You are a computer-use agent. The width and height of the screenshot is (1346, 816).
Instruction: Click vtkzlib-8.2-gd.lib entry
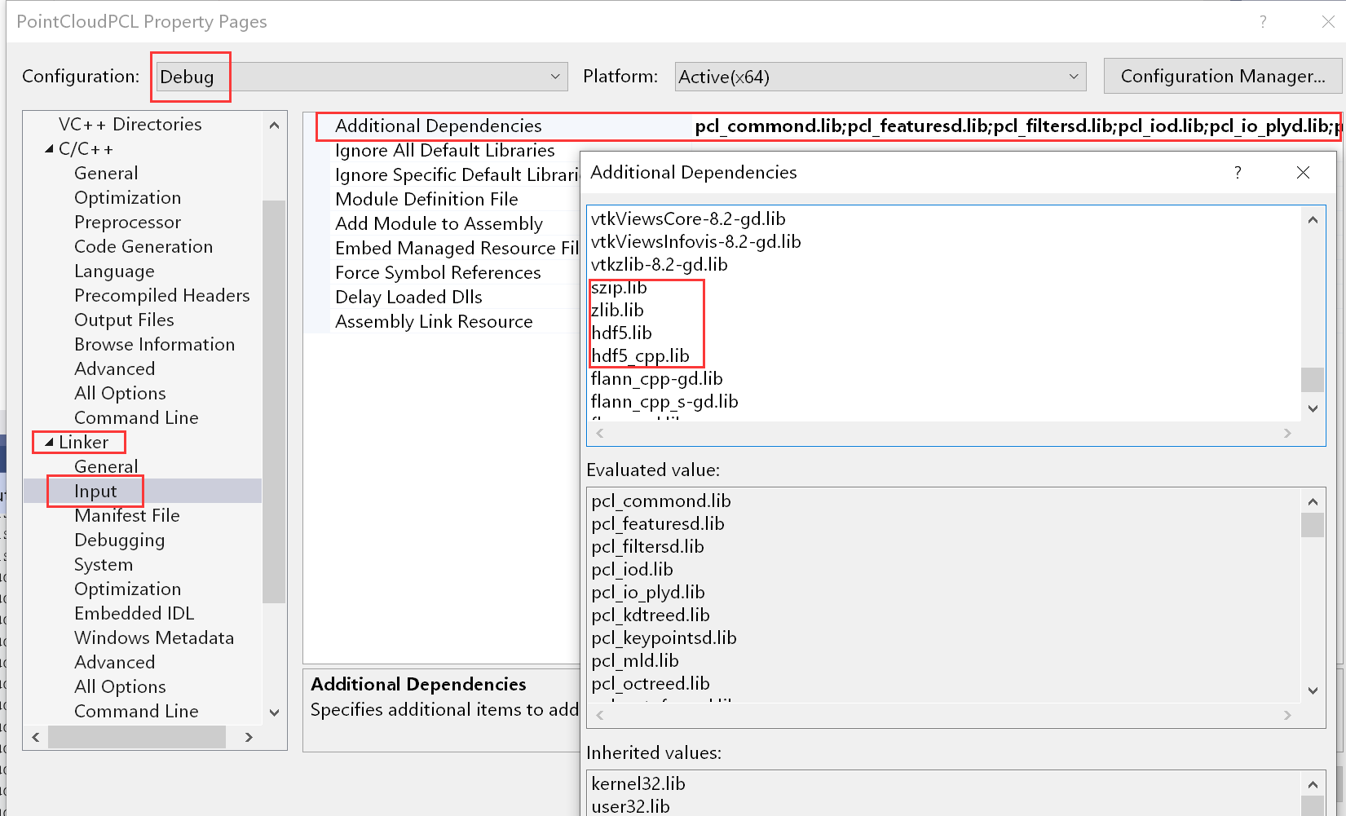[659, 264]
